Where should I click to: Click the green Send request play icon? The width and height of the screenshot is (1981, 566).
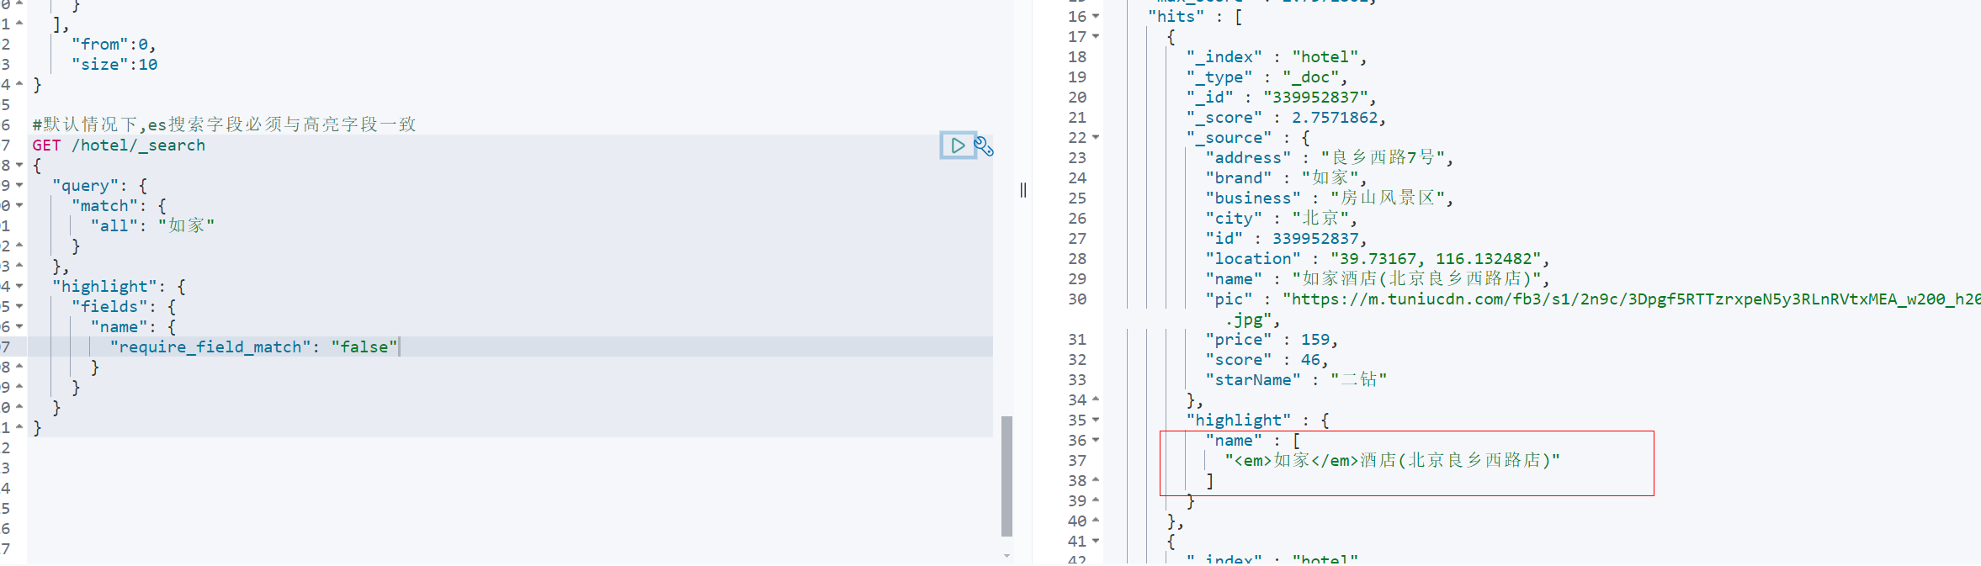coord(958,145)
